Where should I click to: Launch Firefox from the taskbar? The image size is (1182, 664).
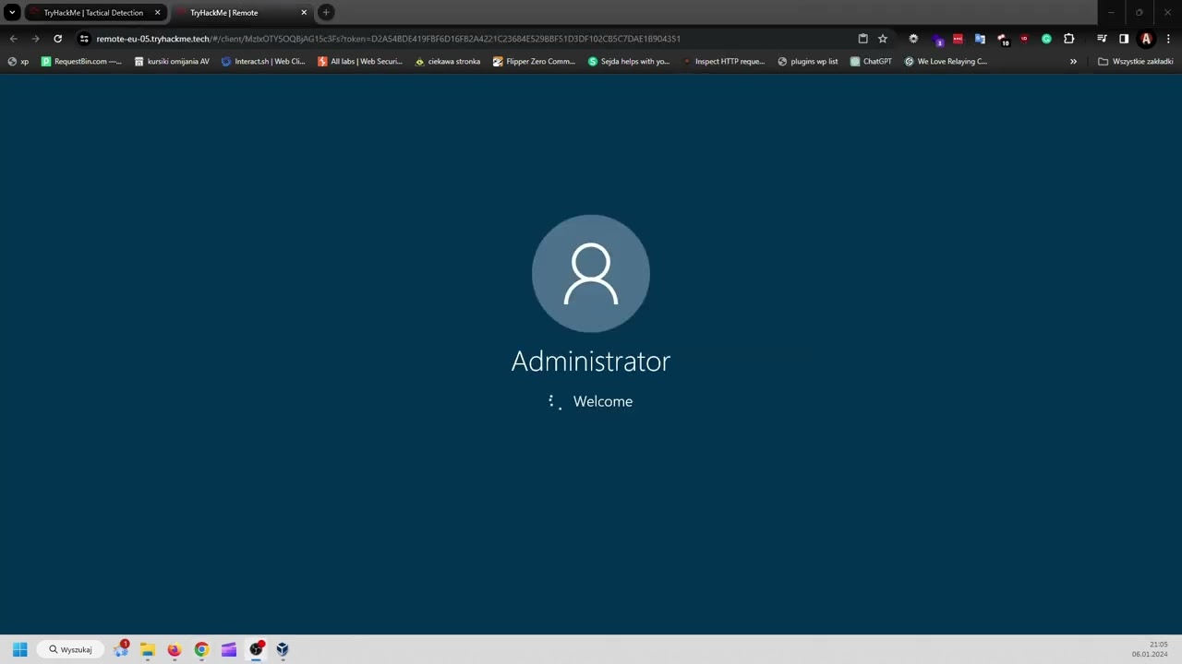point(175,649)
